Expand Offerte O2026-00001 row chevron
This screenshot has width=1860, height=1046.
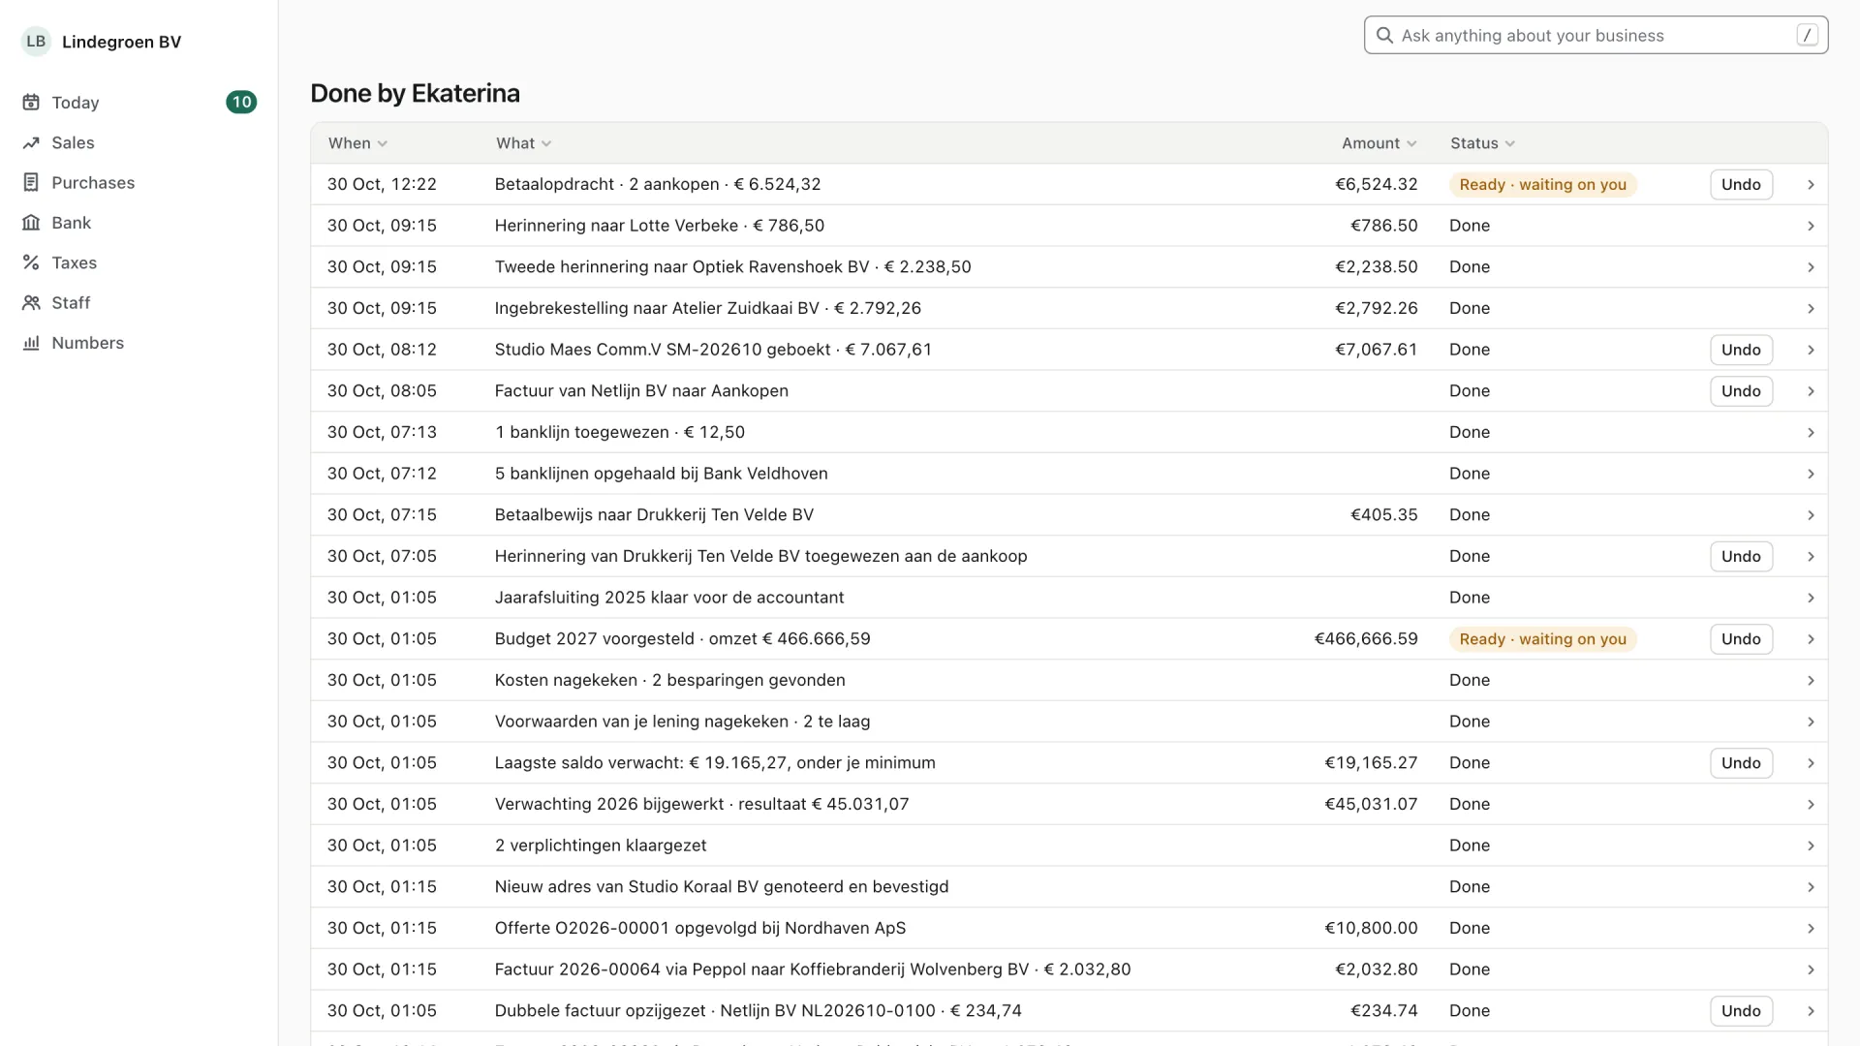point(1811,929)
